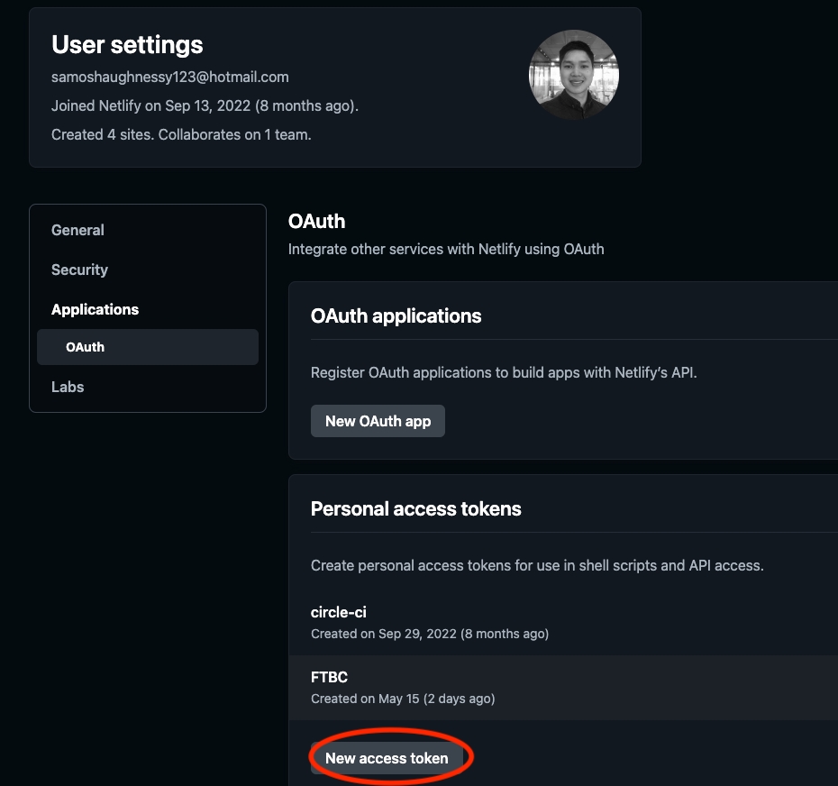Click the circle-ci creation date text
The height and width of the screenshot is (786, 838).
coord(429,634)
